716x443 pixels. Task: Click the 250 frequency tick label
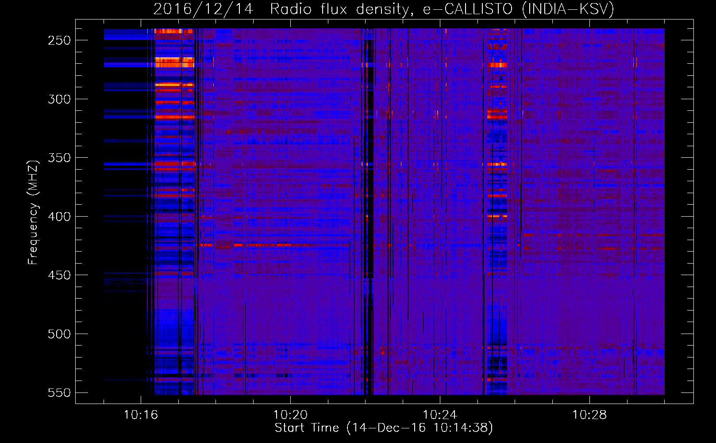coord(59,40)
